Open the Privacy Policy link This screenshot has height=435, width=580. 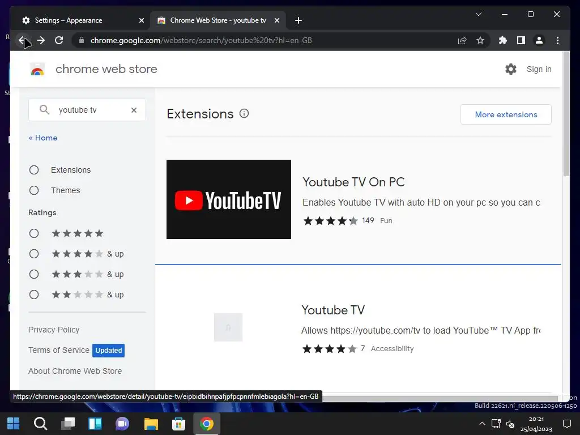pyautogui.click(x=54, y=330)
